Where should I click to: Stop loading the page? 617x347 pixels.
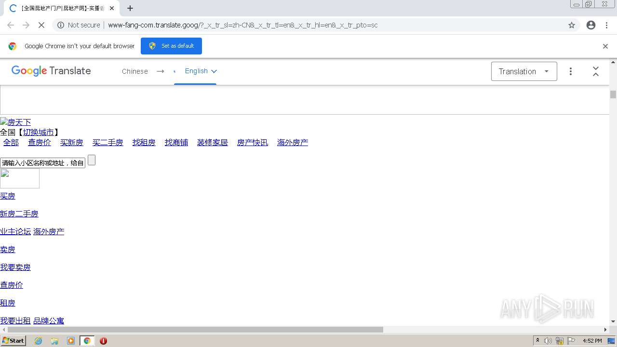41,25
